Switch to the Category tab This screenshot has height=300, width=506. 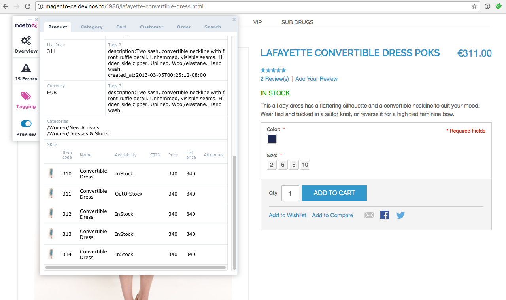click(x=92, y=27)
